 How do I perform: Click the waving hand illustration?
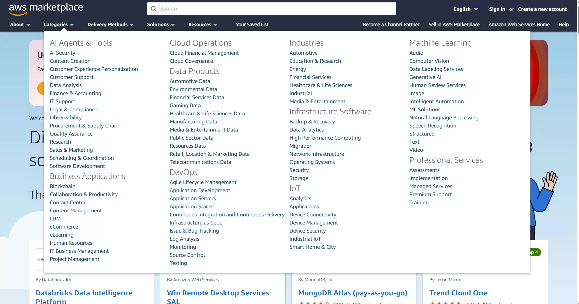pyautogui.click(x=550, y=180)
